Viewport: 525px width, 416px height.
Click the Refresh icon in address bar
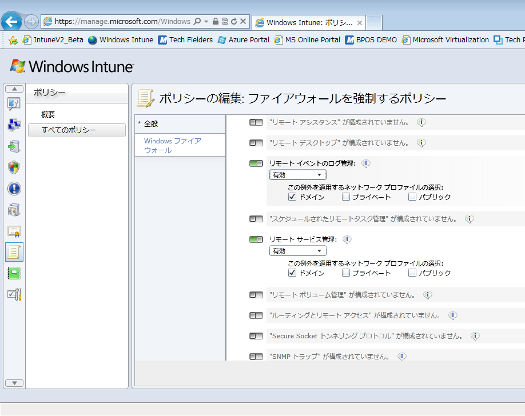coord(234,21)
